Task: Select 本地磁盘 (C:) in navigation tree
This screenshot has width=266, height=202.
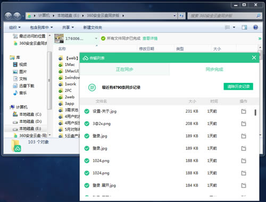Action: (x=27, y=114)
